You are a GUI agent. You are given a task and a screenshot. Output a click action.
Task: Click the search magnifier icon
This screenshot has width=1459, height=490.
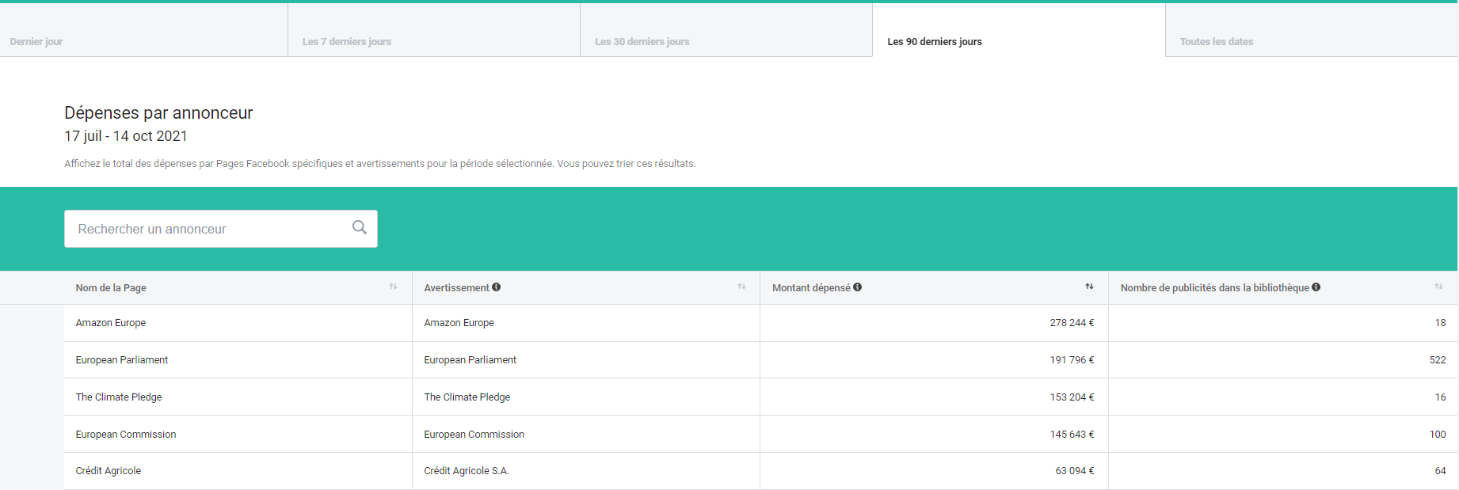tap(360, 227)
